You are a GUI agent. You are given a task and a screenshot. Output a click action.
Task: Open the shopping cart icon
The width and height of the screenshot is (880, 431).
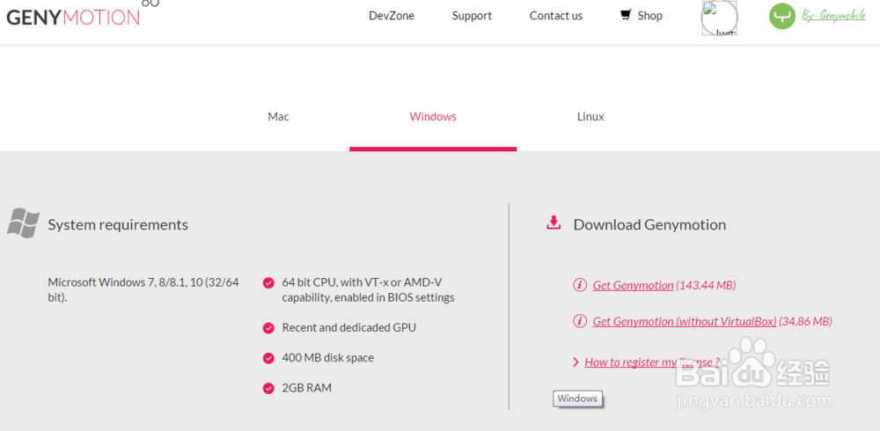click(x=625, y=15)
